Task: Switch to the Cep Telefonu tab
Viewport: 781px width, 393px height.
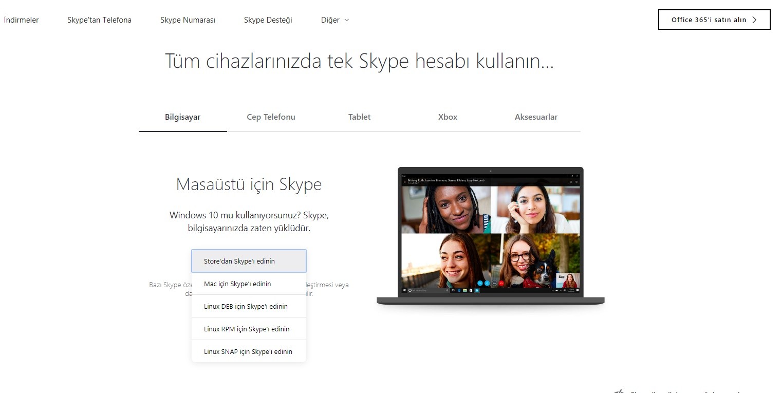Action: 271,117
